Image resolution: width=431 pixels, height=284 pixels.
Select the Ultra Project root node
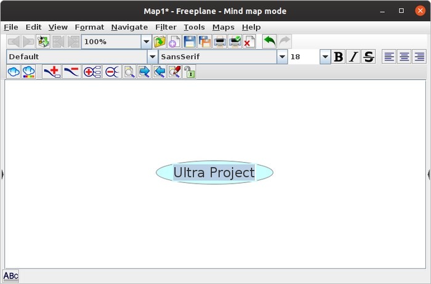(x=214, y=172)
